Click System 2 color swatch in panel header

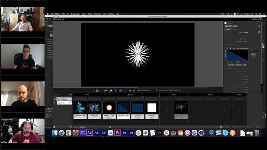pyautogui.click(x=225, y=23)
